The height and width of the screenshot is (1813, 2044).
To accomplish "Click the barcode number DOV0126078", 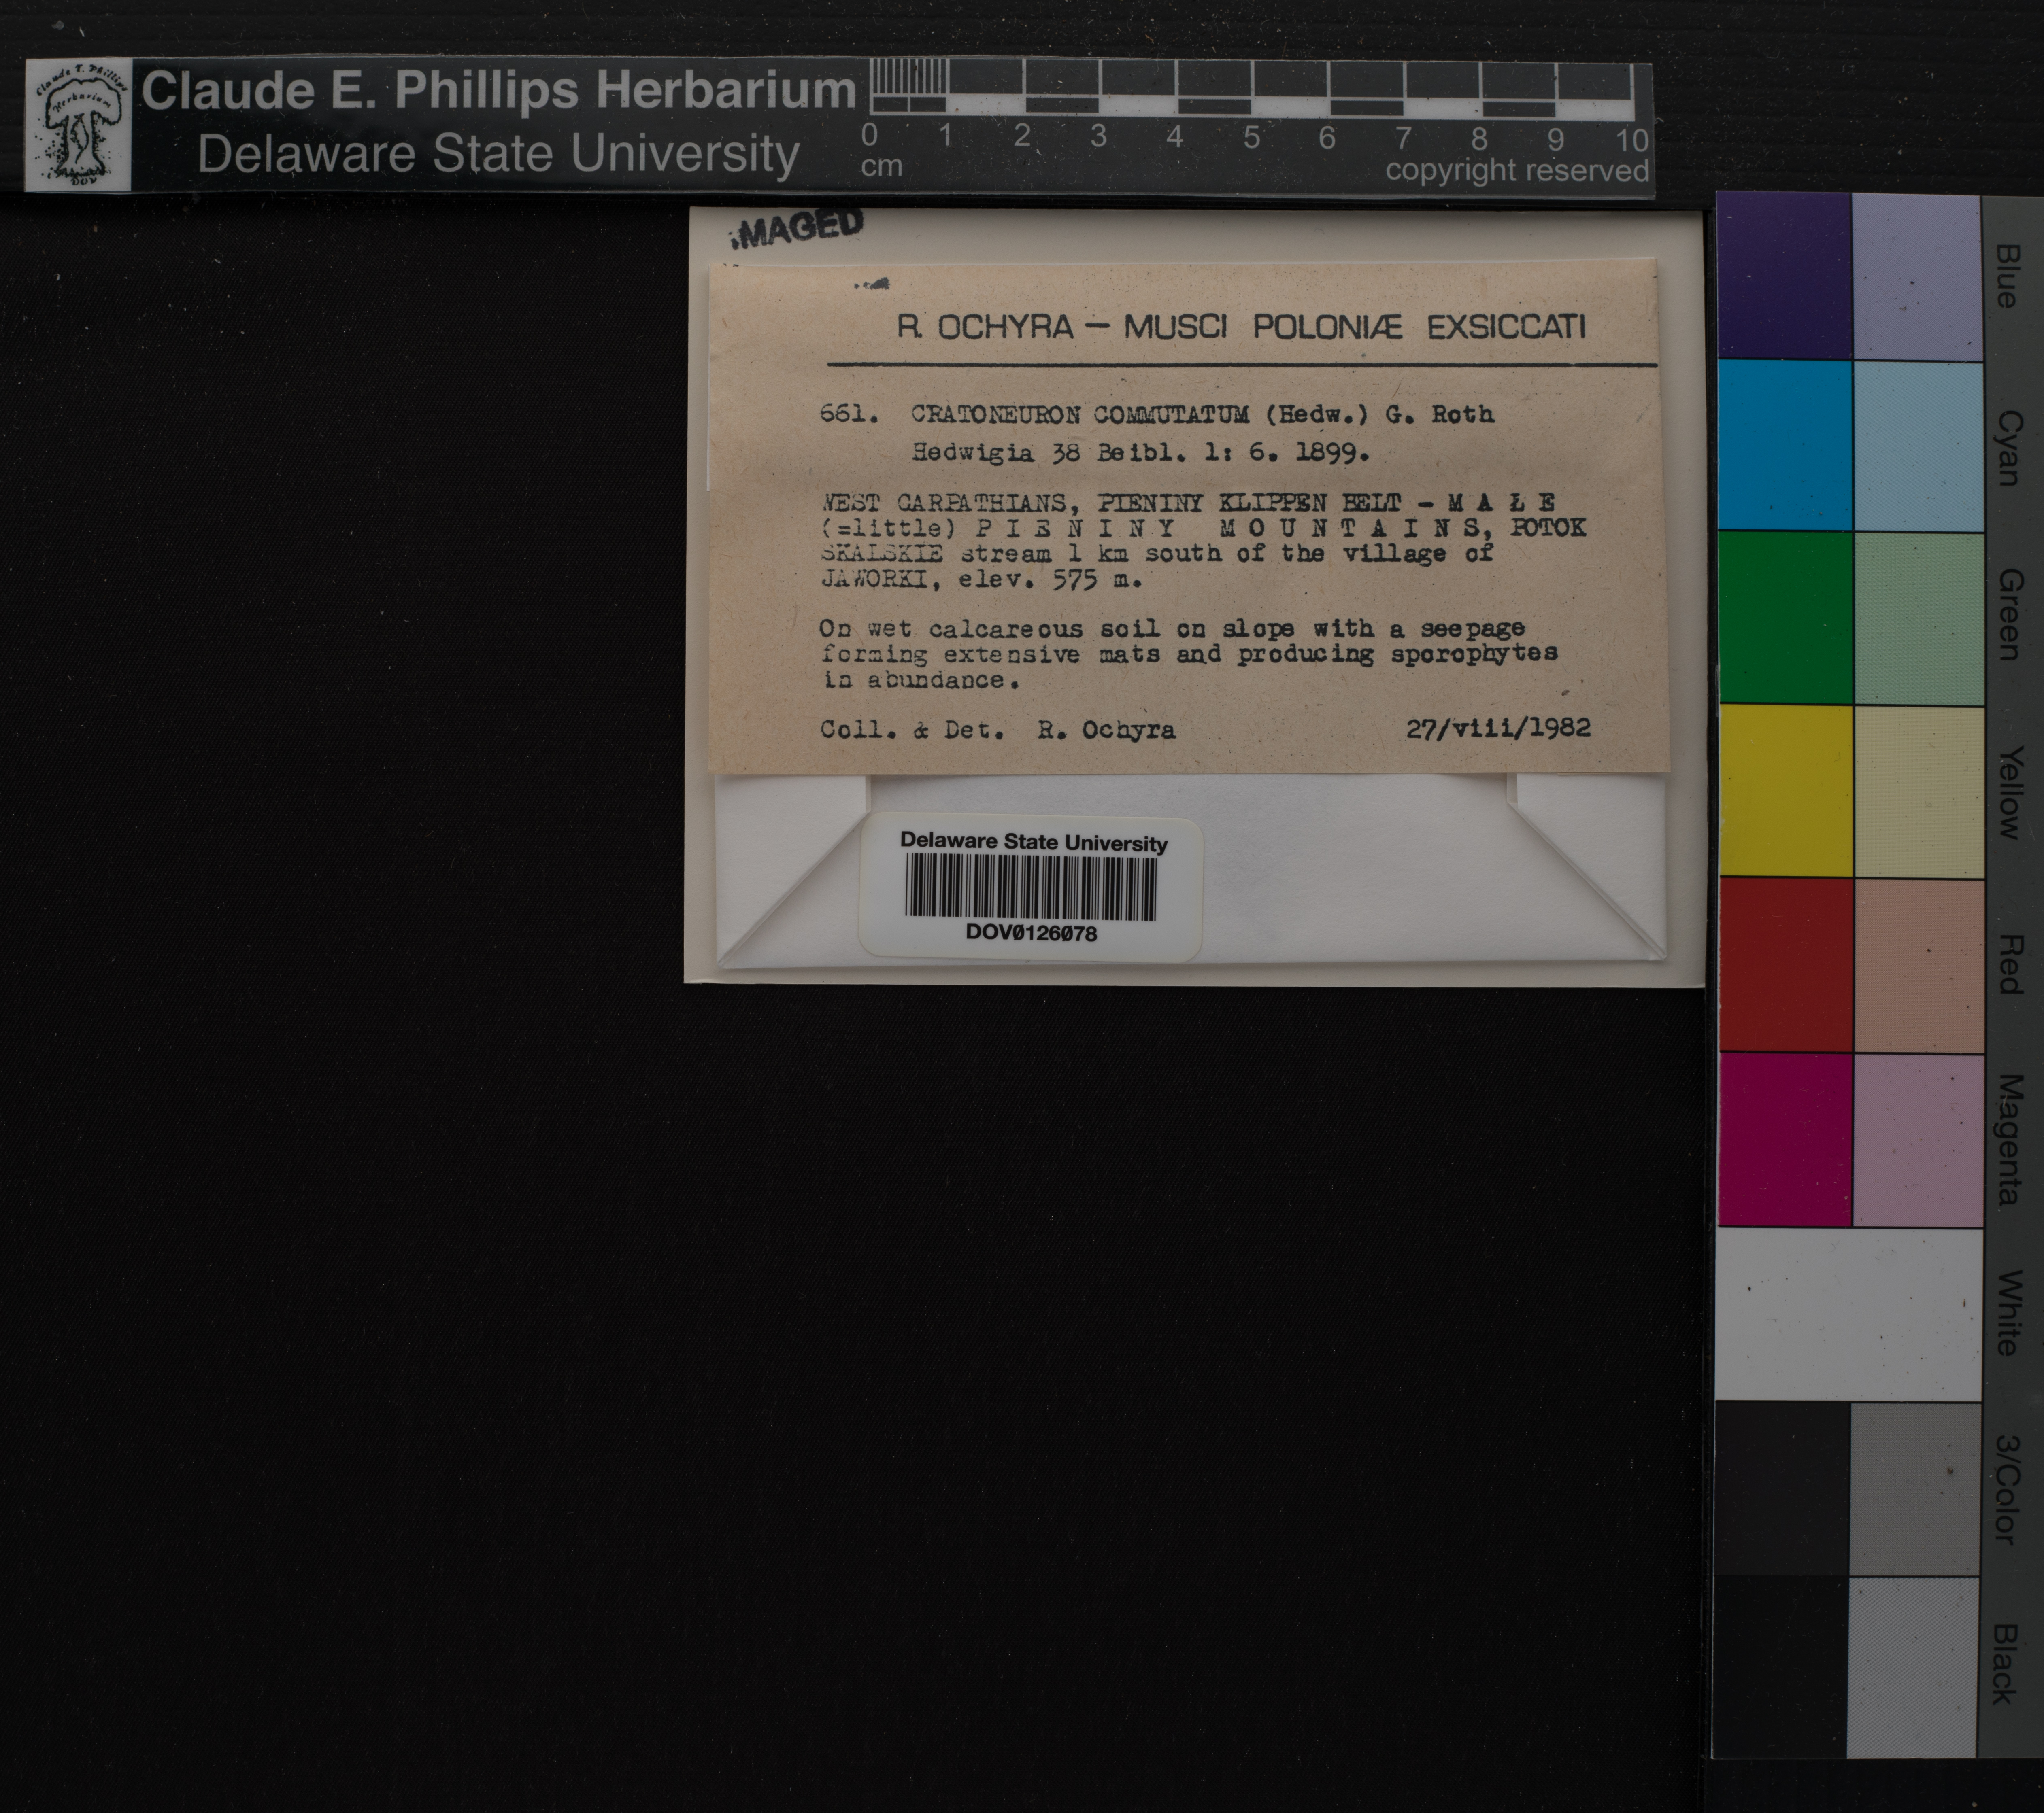I will [1031, 932].
